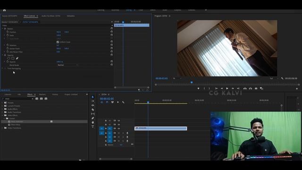Toggle Snap magnet in timeline
The image size is (302, 170).
click(107, 102)
